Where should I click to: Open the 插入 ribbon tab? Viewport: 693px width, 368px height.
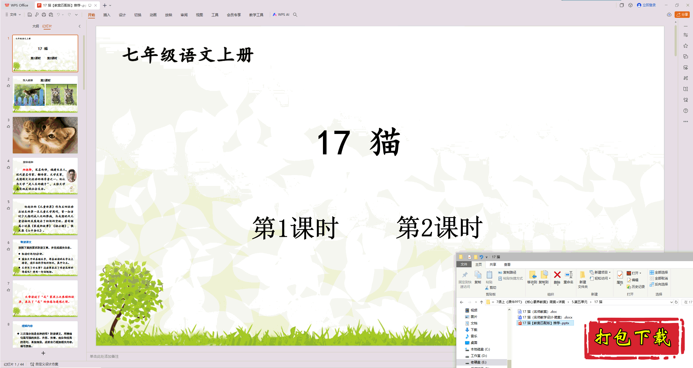tap(107, 15)
